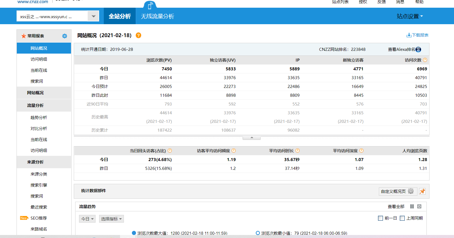Enable the 上周同期 comparison checkbox
The width and height of the screenshot is (454, 238).
pos(402,218)
